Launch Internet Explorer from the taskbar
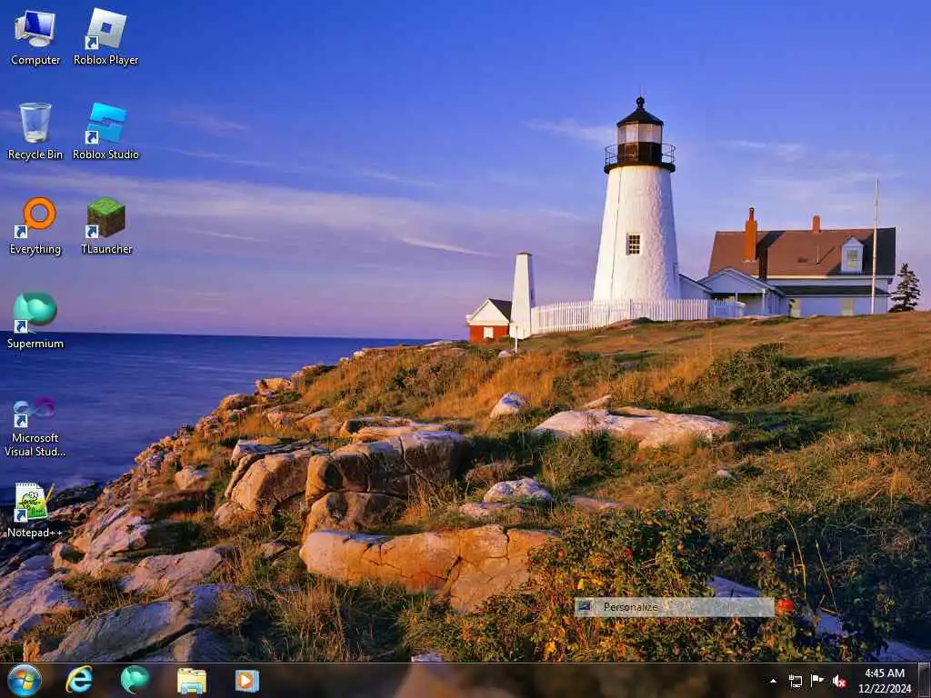 click(79, 680)
